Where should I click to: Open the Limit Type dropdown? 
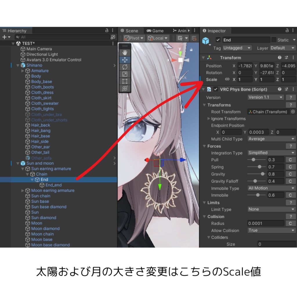[x=271, y=209]
